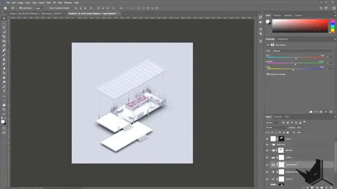Select the Magic Wand tool

click(4, 32)
